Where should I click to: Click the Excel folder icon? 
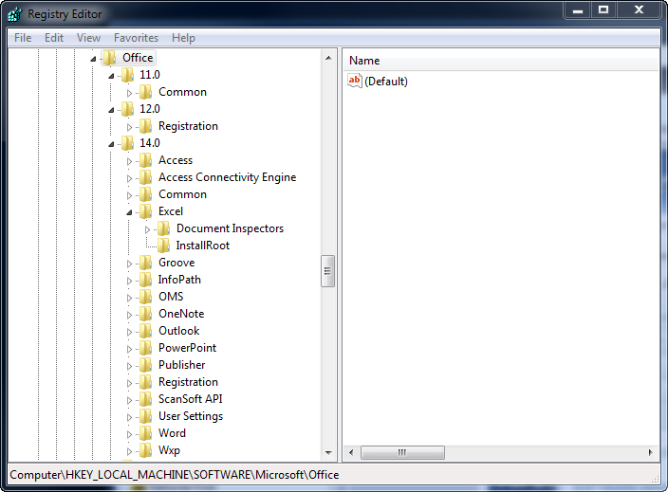[x=146, y=211]
